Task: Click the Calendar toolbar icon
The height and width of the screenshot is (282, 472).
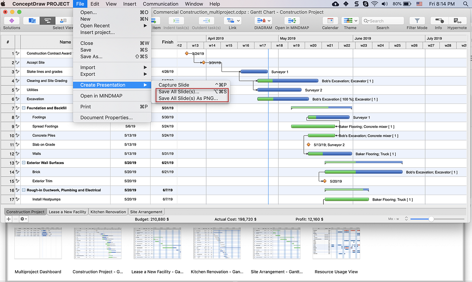Action: [330, 21]
